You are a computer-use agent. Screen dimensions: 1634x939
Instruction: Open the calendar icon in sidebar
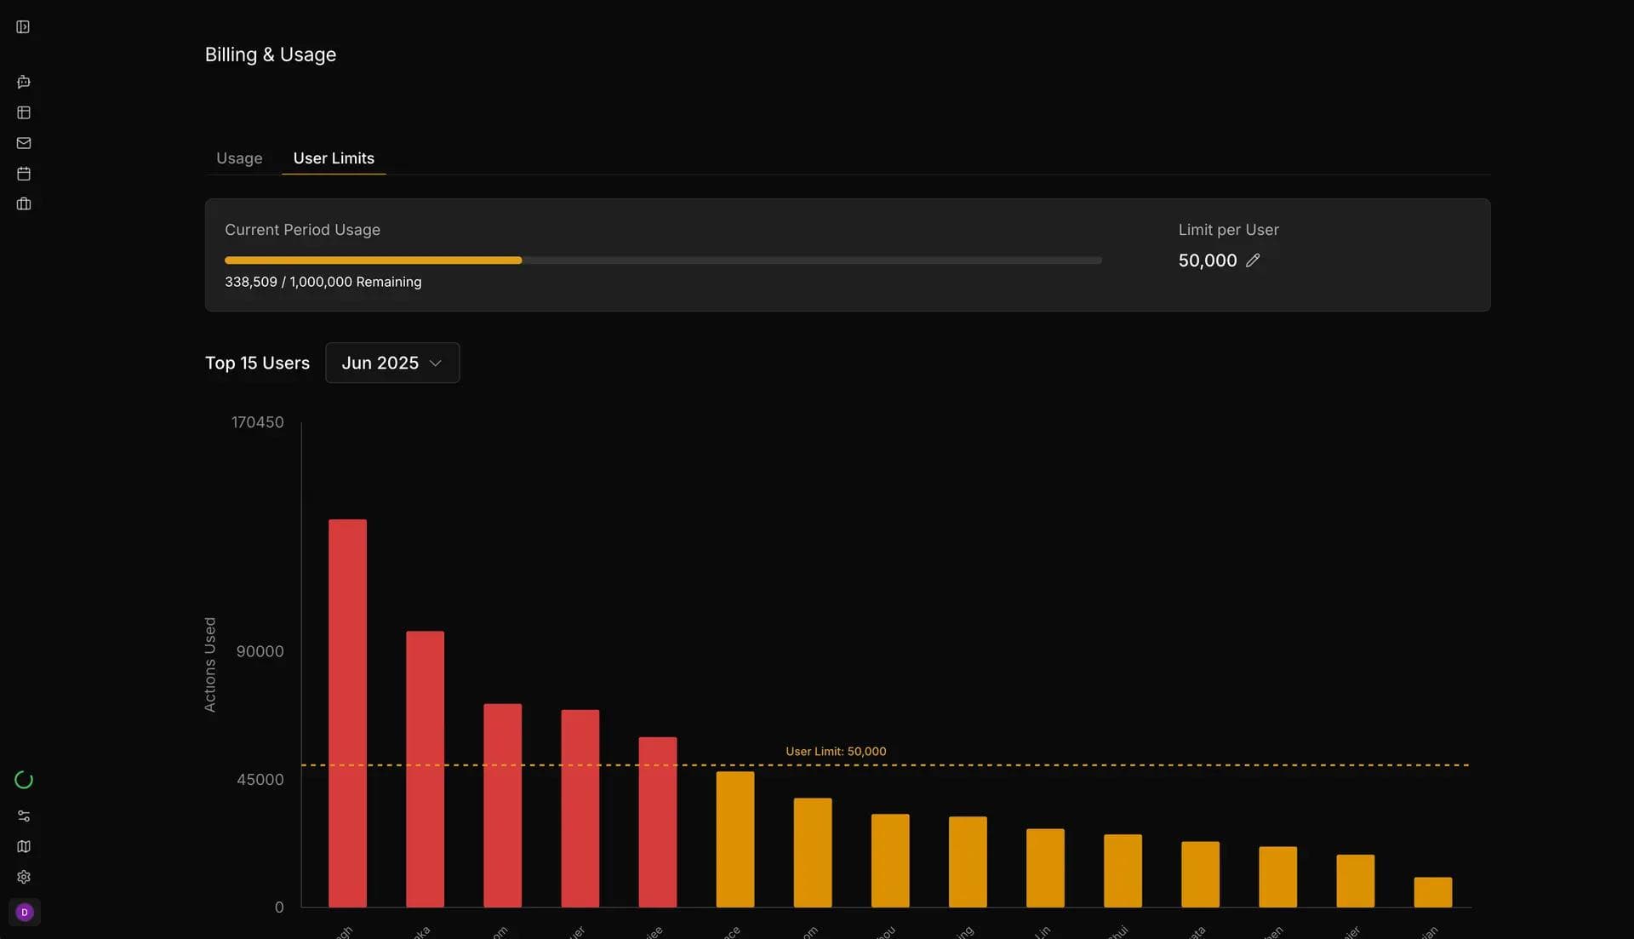[x=24, y=174]
